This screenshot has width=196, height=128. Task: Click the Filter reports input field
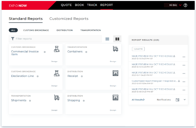(x=55, y=39)
